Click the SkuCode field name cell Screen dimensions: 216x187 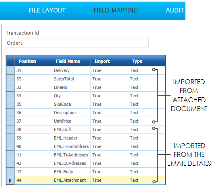pyautogui.click(x=71, y=104)
